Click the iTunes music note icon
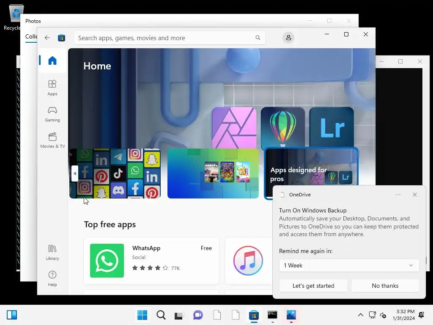The width and height of the screenshot is (433, 325). (x=248, y=261)
